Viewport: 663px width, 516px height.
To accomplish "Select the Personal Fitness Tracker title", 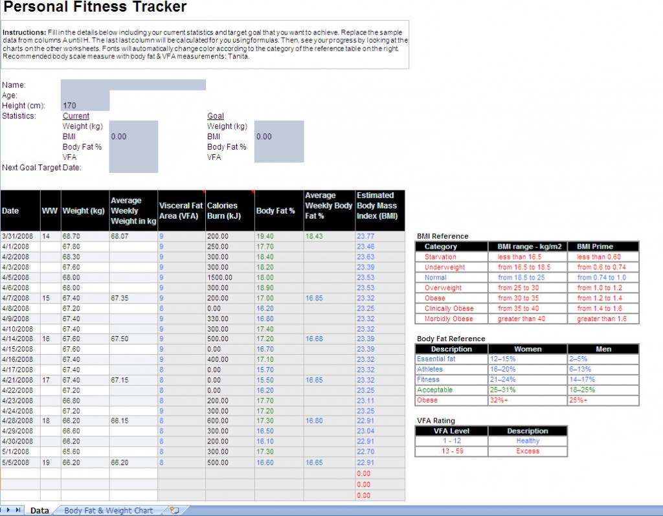I will [95, 6].
